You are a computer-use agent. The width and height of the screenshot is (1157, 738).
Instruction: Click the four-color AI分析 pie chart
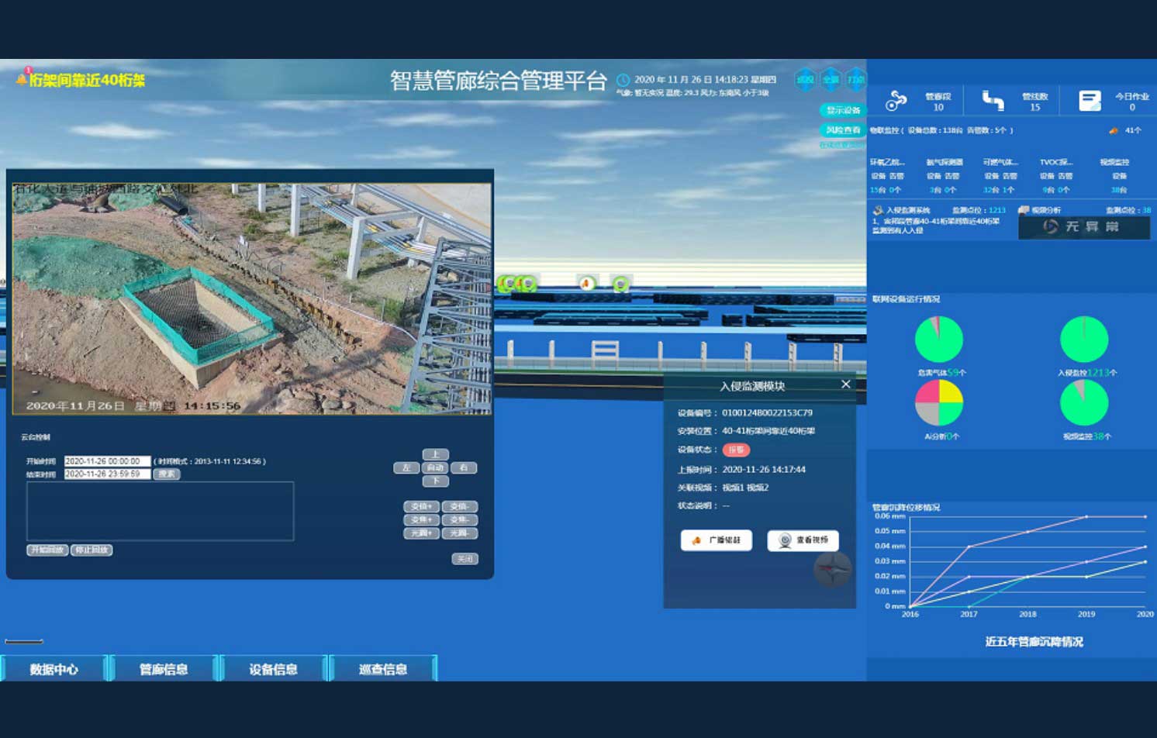(938, 402)
